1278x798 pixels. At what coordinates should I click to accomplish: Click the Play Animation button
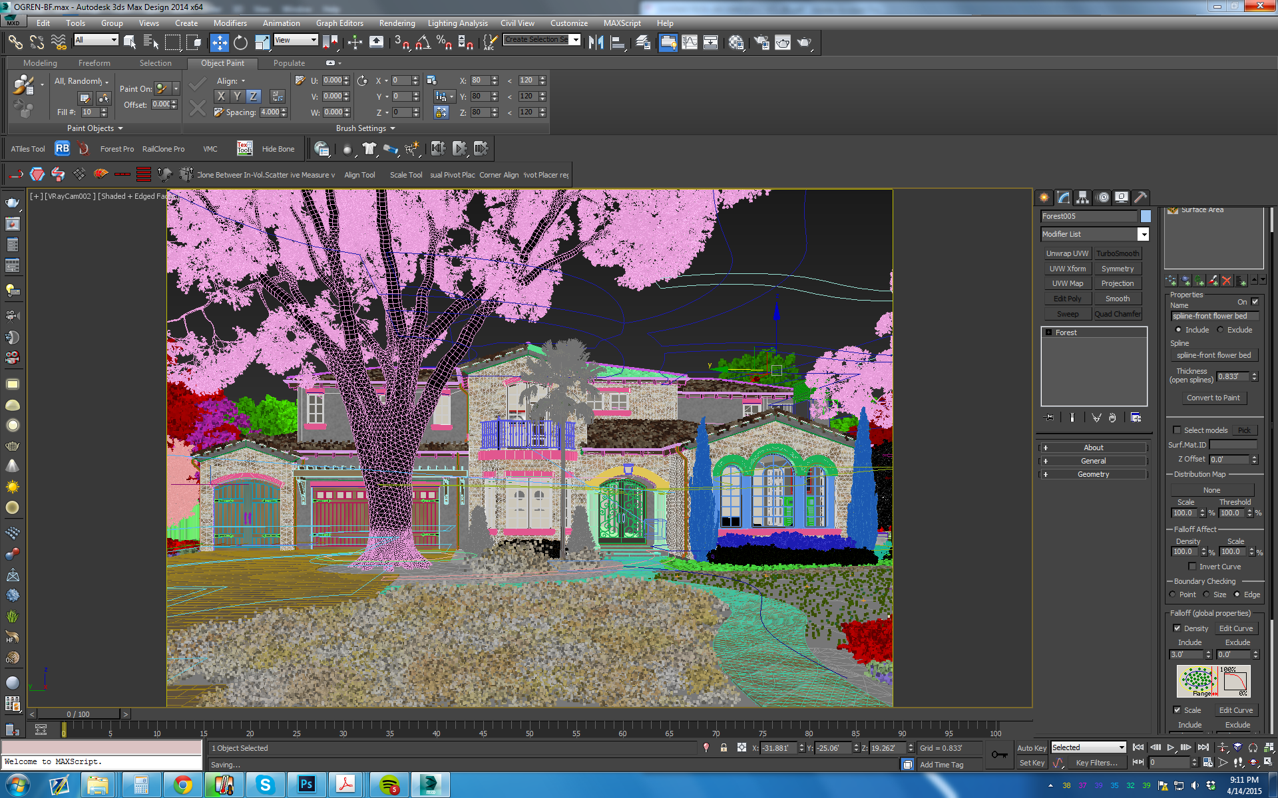point(1171,747)
